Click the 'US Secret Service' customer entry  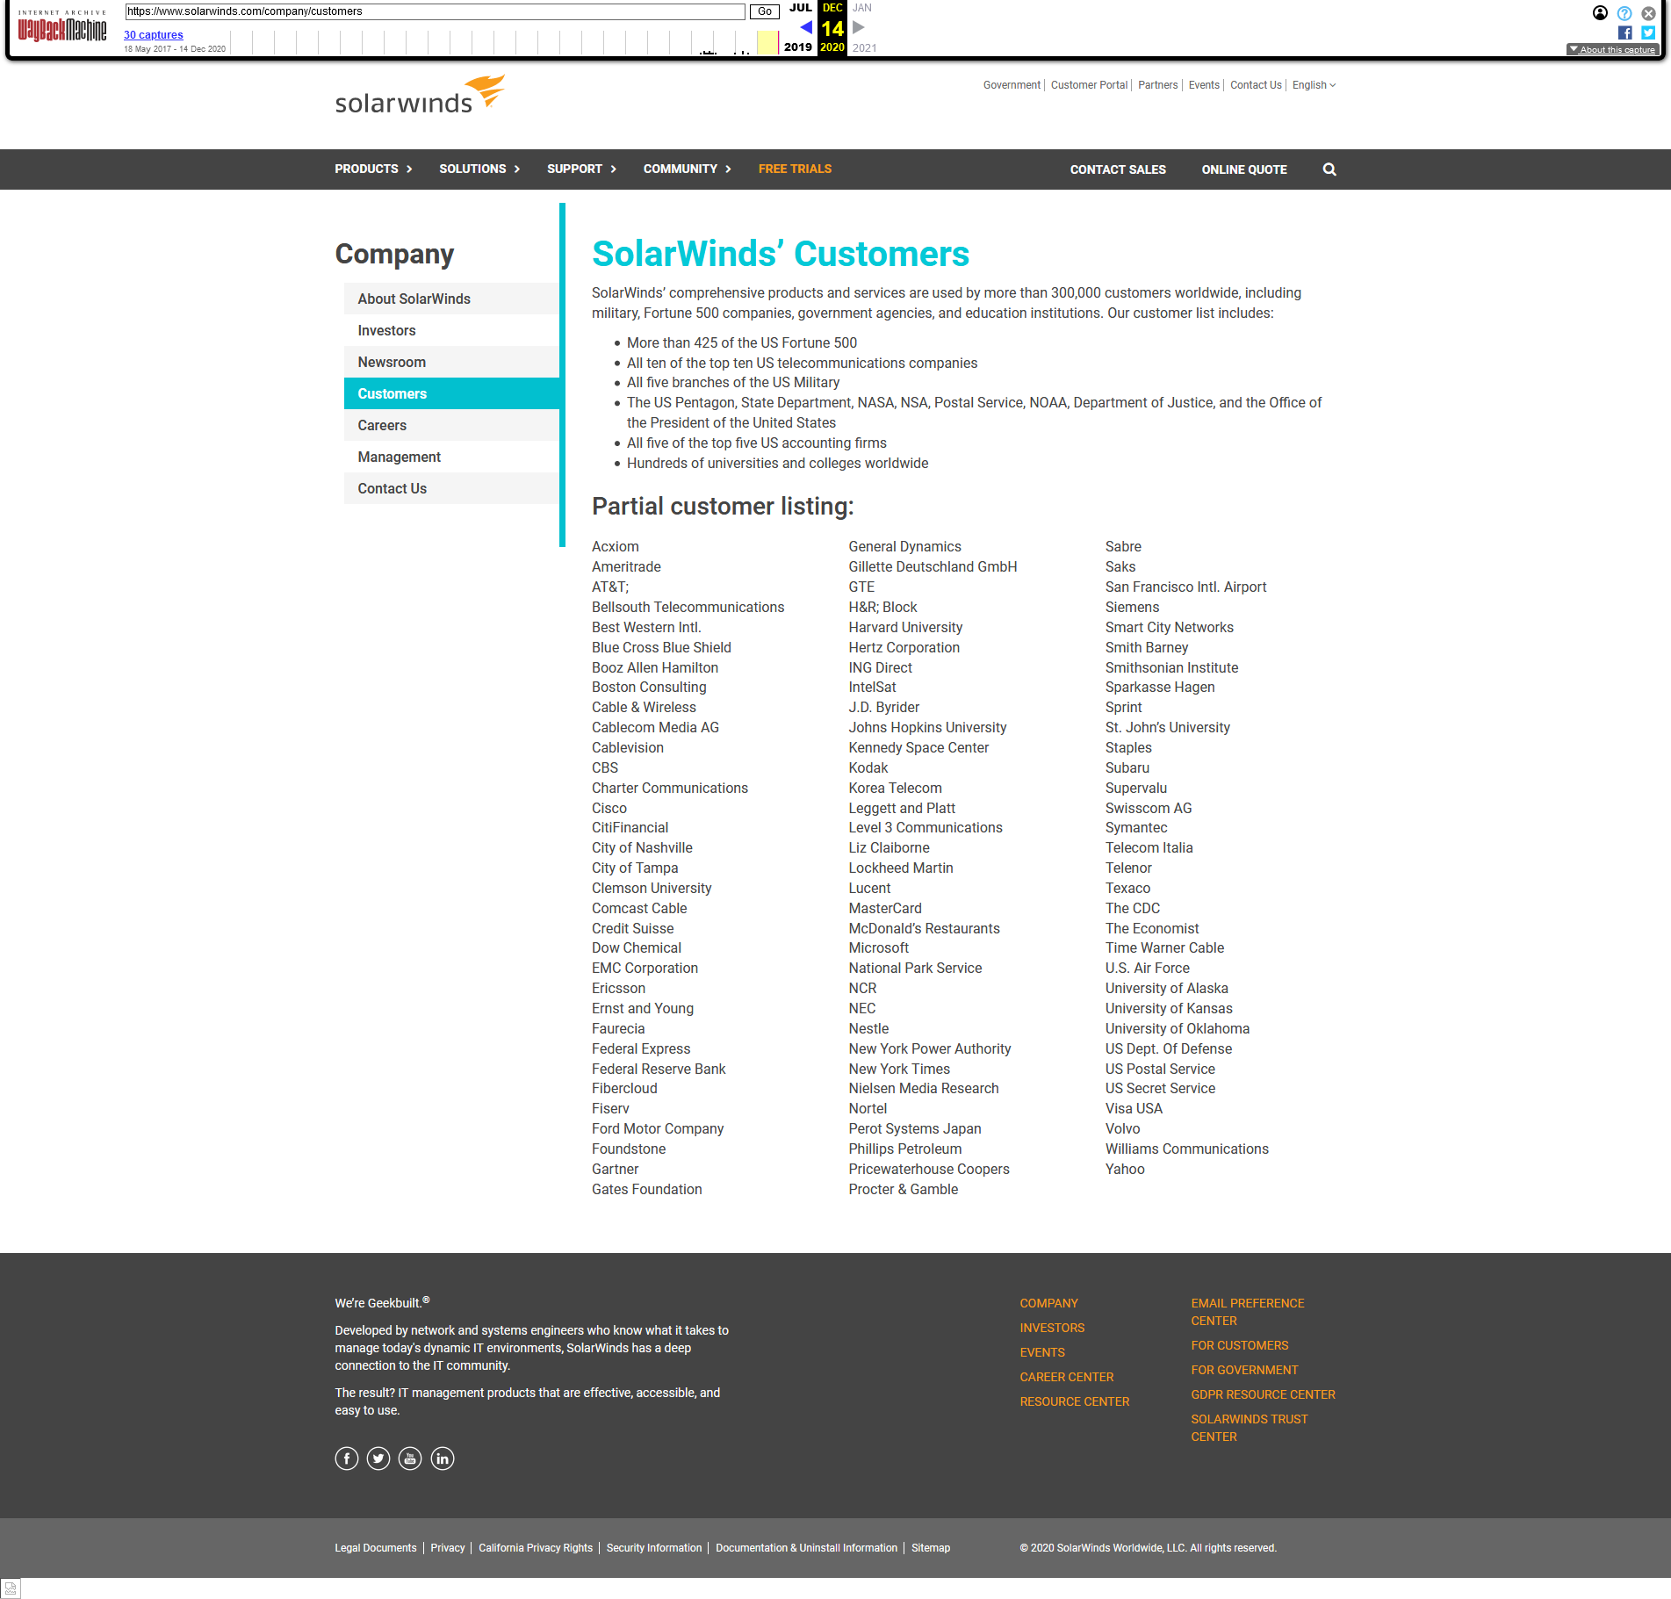pos(1160,1088)
